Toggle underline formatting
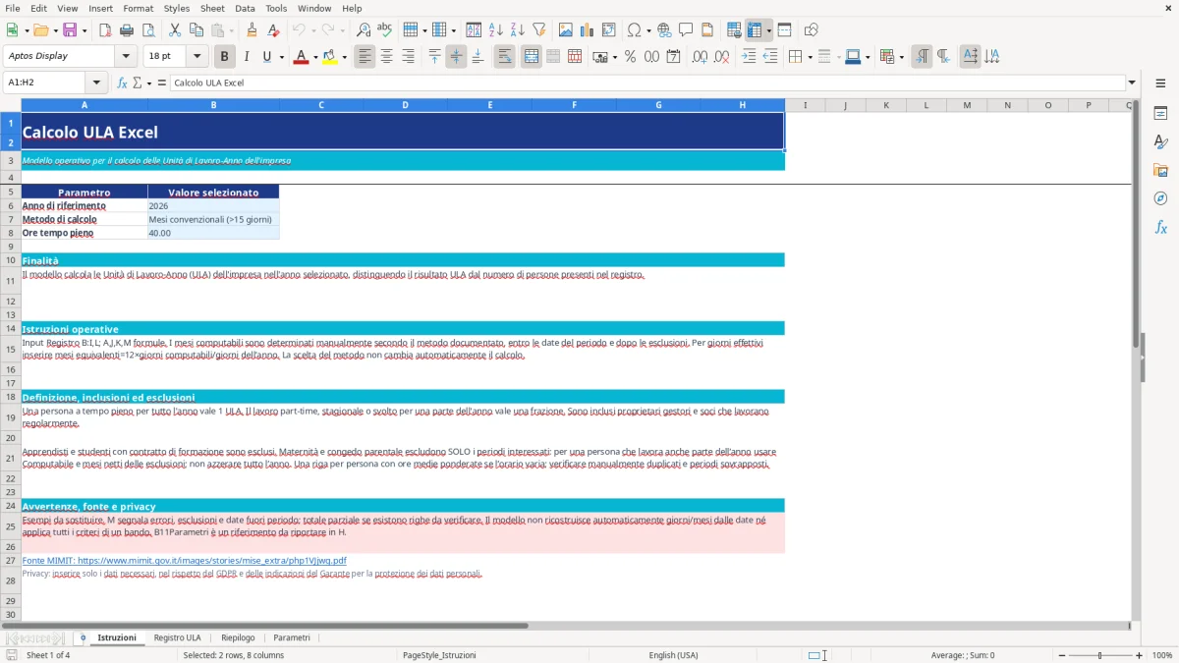 coord(268,57)
